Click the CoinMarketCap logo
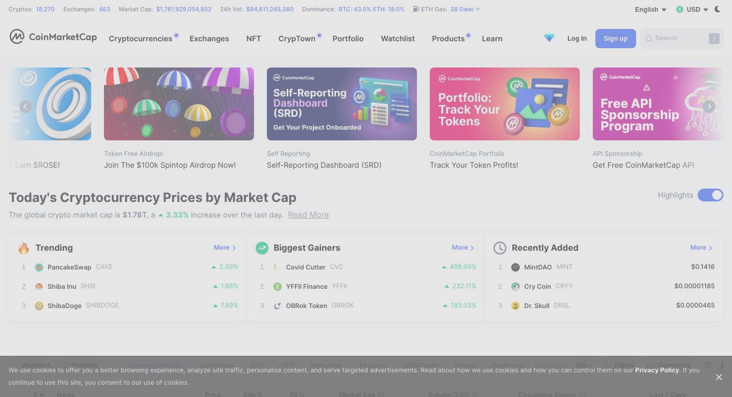The height and width of the screenshot is (397, 732). pyautogui.click(x=53, y=37)
